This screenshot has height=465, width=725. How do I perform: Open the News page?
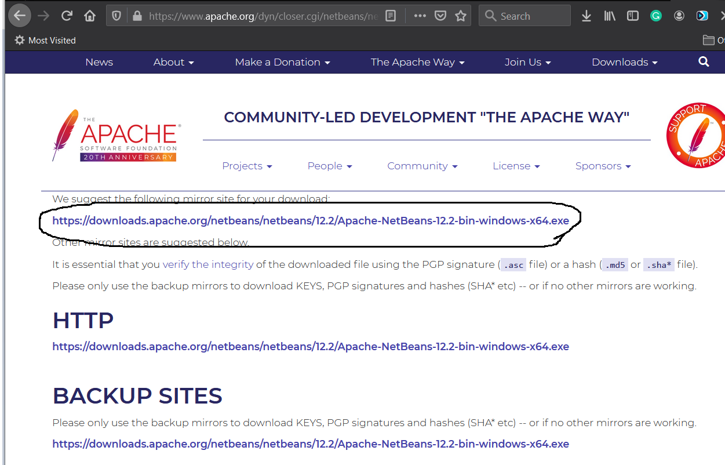point(99,62)
